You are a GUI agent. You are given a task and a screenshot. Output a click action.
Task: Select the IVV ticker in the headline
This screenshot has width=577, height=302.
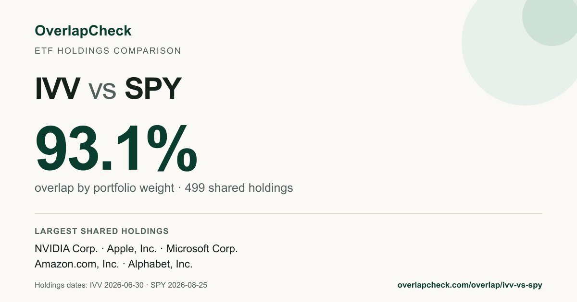coord(58,89)
